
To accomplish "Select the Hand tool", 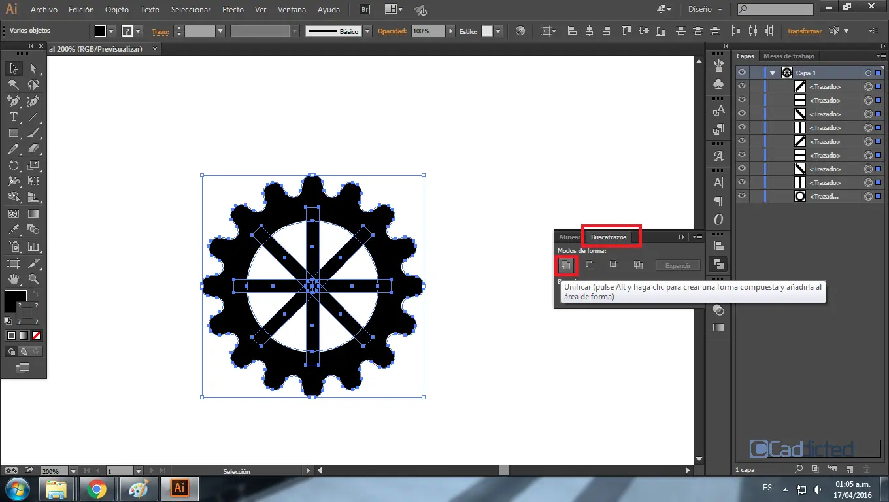I will pyautogui.click(x=13, y=279).
